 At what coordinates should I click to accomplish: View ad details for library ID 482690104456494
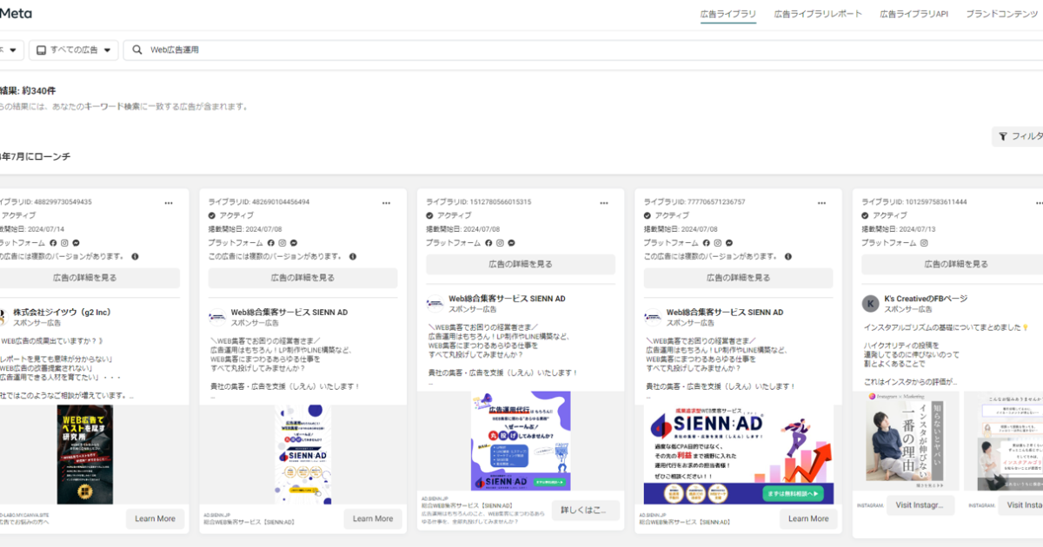tap(303, 278)
